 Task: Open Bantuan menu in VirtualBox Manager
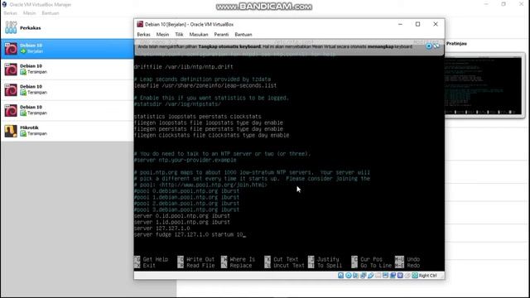pyautogui.click(x=51, y=13)
